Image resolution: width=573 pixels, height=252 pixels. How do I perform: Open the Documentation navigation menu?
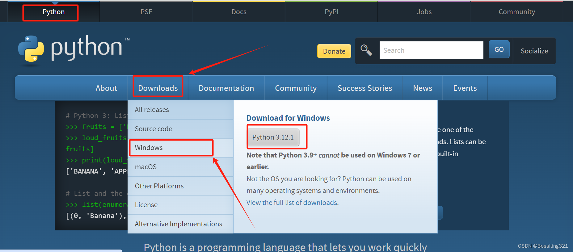pos(226,88)
